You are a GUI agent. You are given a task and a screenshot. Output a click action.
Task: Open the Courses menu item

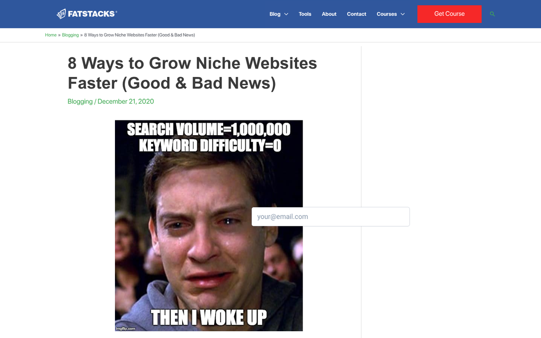click(x=386, y=14)
